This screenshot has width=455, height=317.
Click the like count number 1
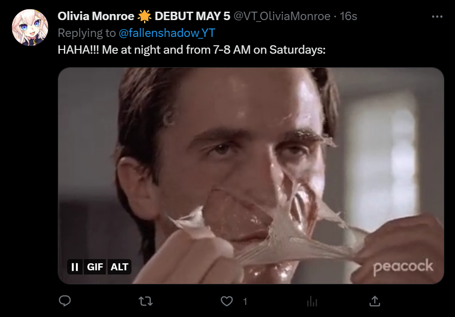[x=245, y=302]
